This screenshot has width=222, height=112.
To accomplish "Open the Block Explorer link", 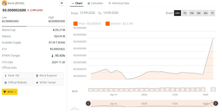I will click(49, 76).
